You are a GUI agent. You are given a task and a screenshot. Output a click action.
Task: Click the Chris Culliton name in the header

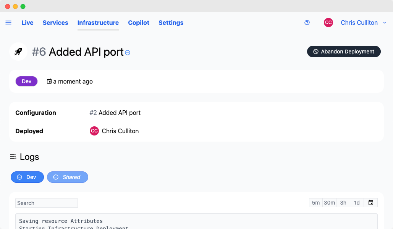359,23
